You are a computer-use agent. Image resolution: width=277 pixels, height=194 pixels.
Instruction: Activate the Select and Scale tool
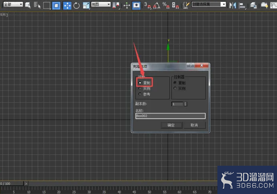click(86, 6)
